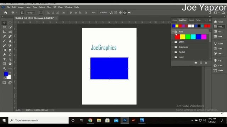
Task: Swap foreground and background colors
Action: pos(10,73)
